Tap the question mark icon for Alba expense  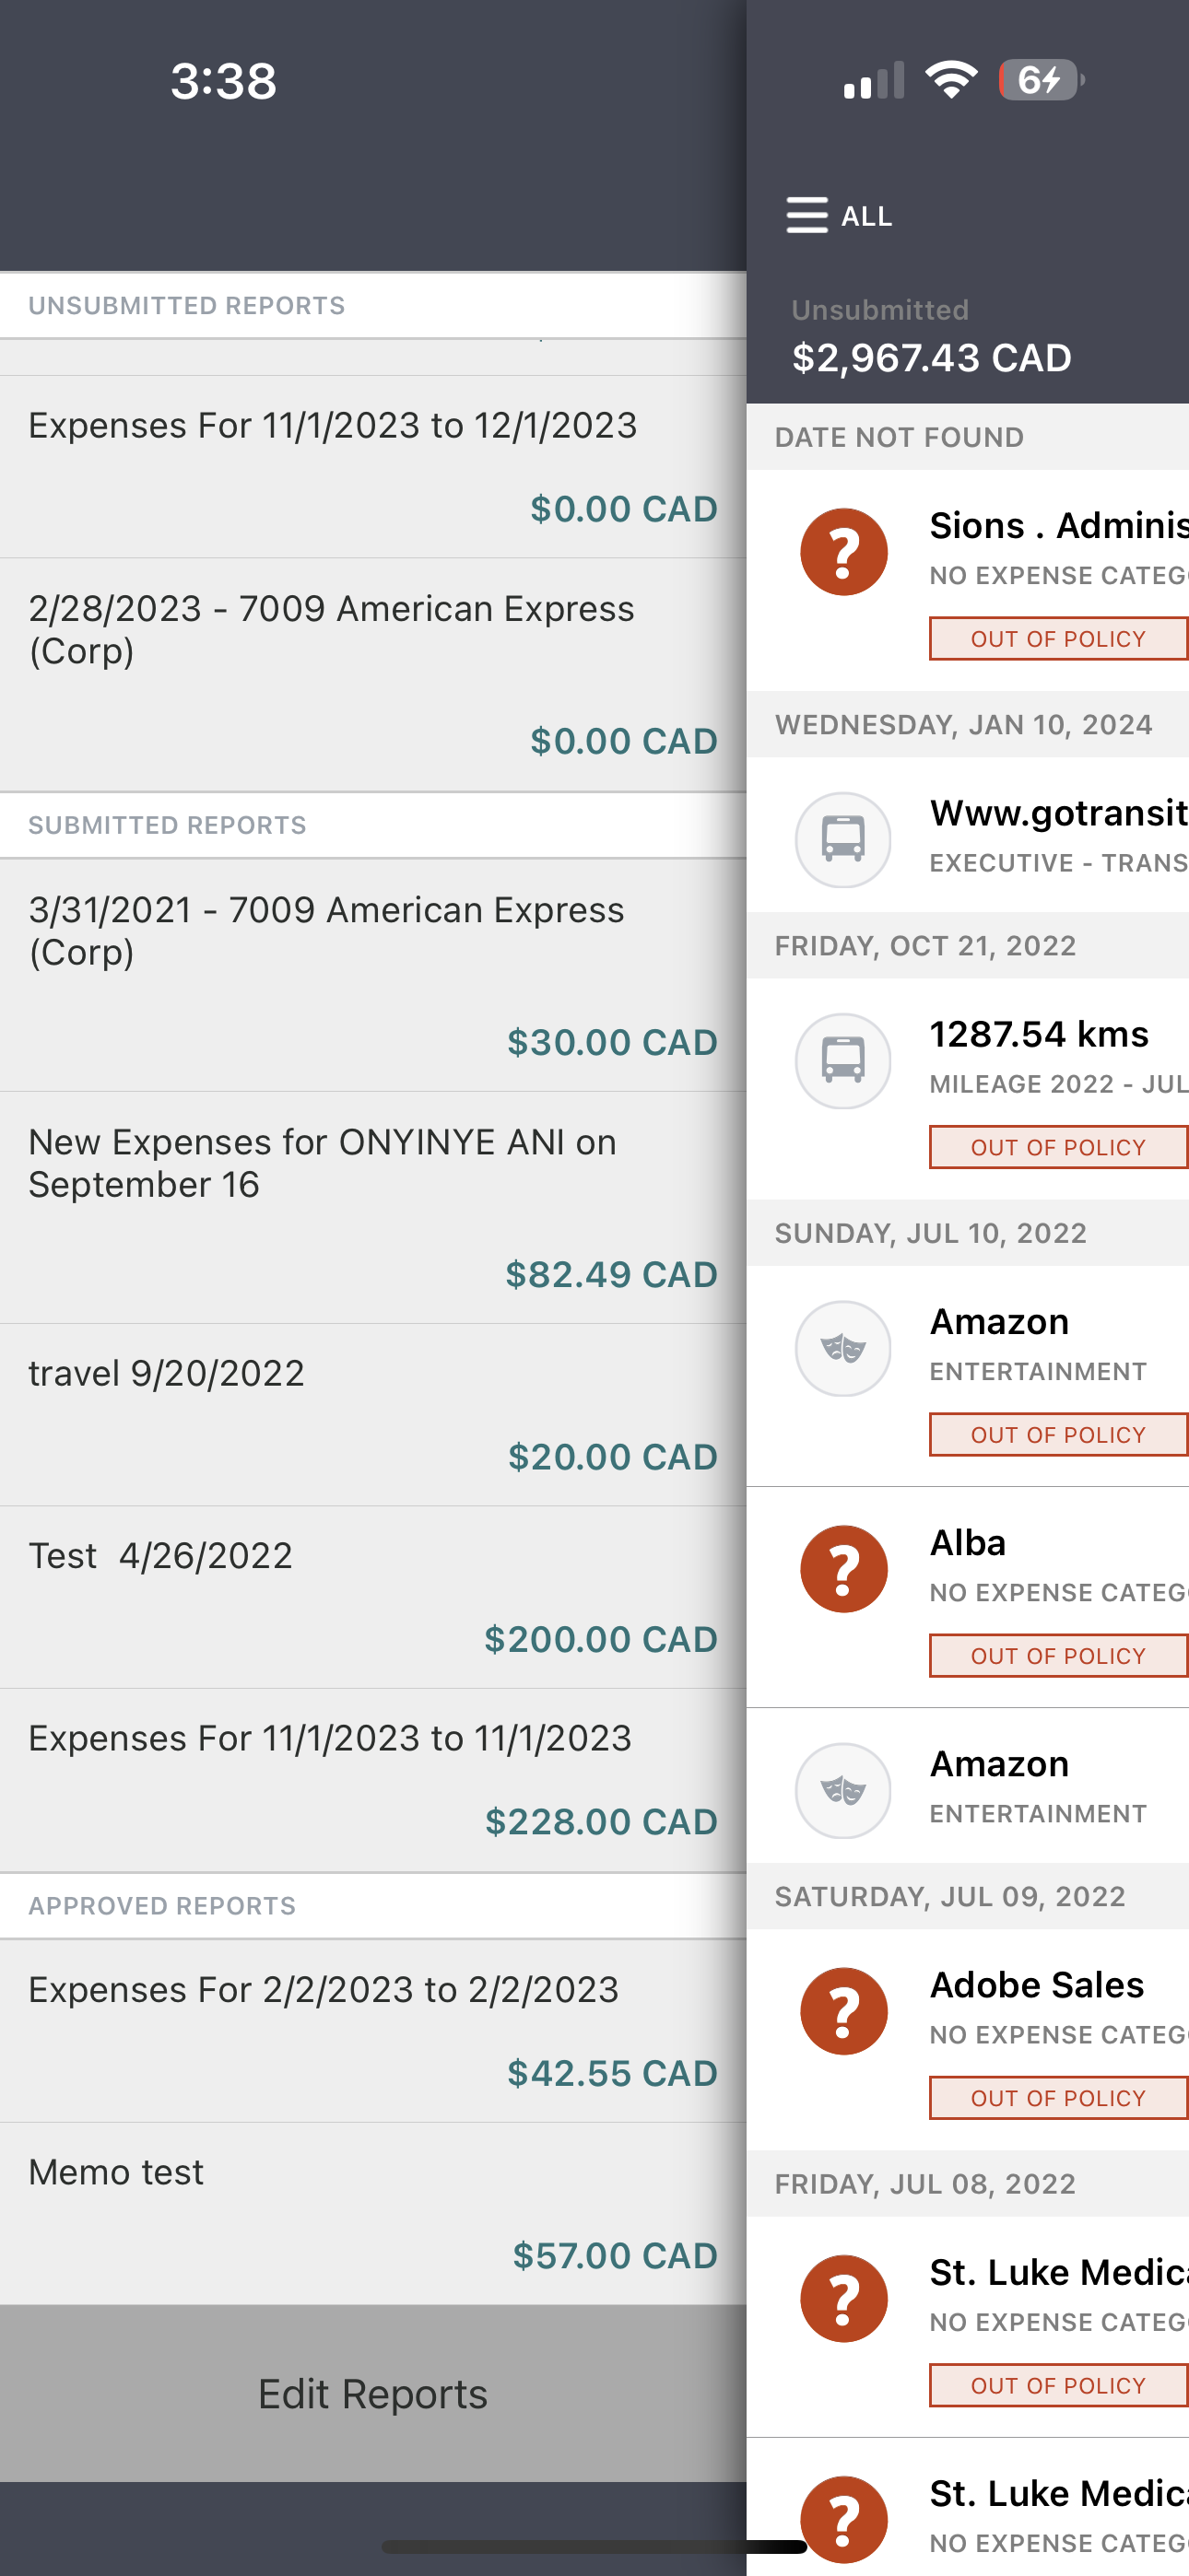[843, 1569]
